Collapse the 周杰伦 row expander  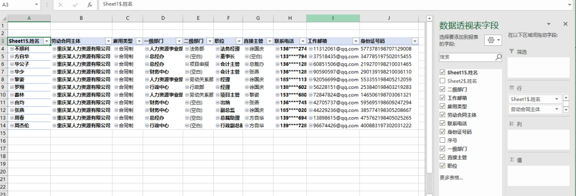pyautogui.click(x=12, y=126)
